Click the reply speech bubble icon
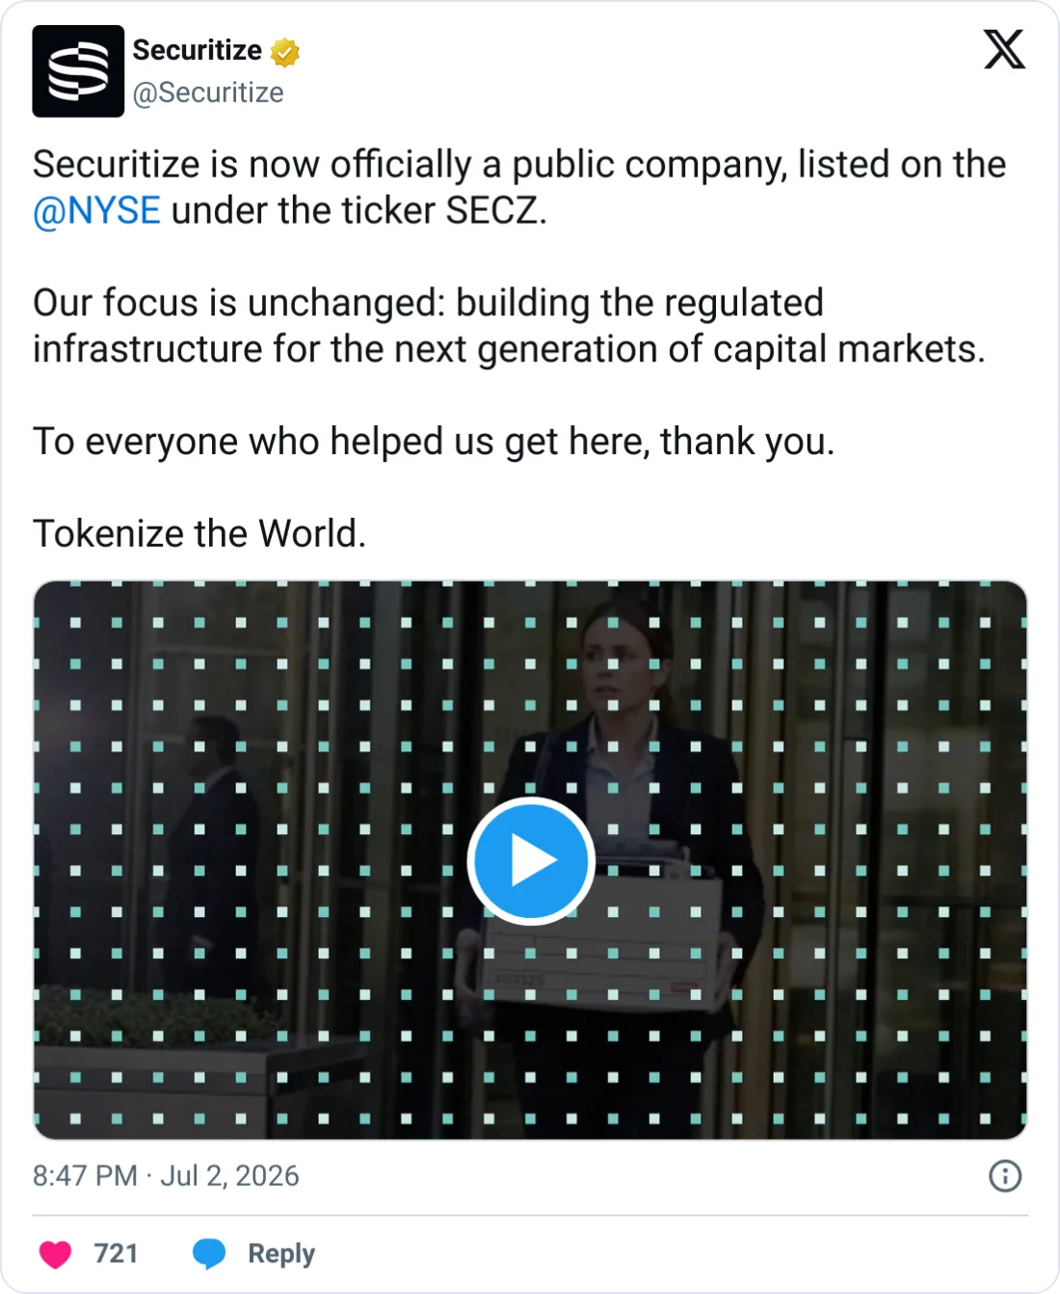 click(x=209, y=1254)
